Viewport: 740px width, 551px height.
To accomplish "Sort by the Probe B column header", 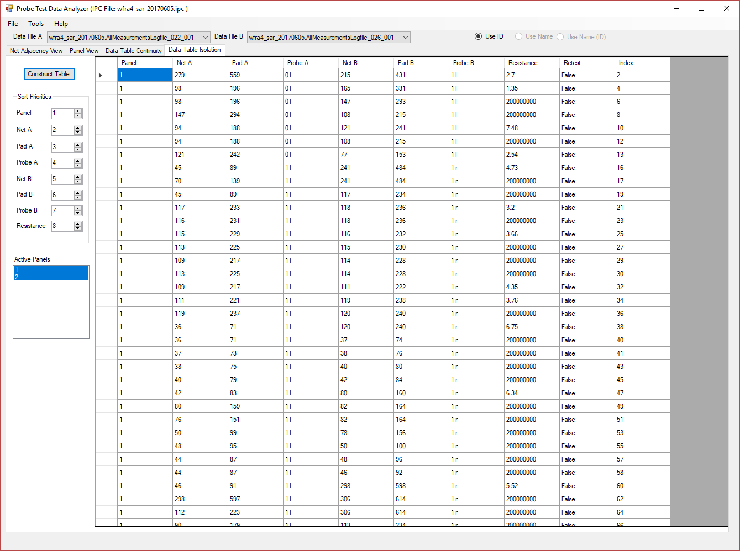I will click(476, 63).
